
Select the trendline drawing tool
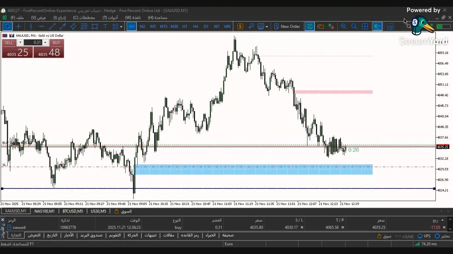52,26
